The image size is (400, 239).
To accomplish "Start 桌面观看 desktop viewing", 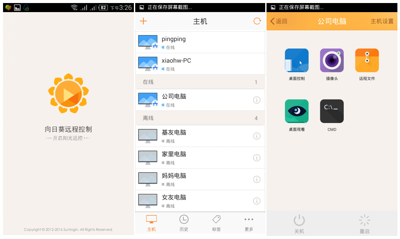I will pyautogui.click(x=297, y=111).
